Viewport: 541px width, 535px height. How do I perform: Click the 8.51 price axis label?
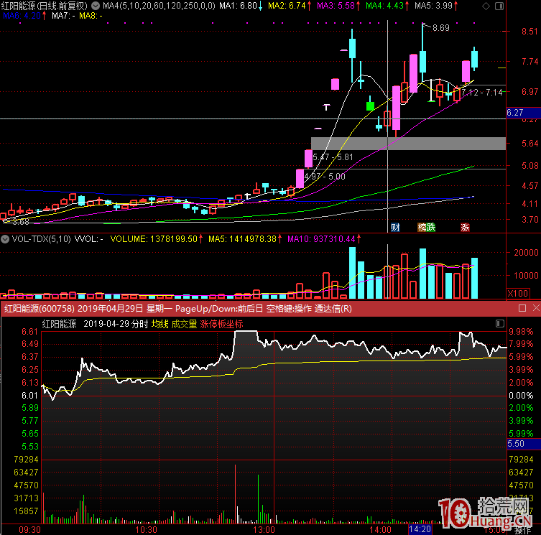tap(530, 32)
